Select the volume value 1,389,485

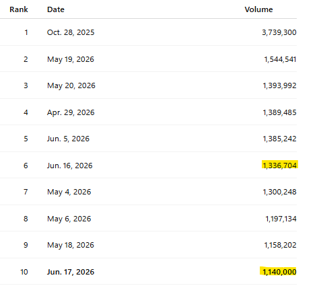(x=279, y=112)
